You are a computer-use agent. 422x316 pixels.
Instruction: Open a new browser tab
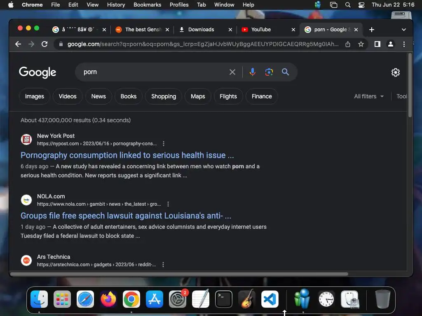point(372,30)
